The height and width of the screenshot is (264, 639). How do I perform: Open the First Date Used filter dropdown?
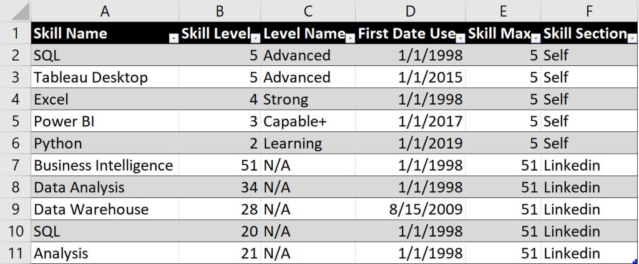point(460,39)
